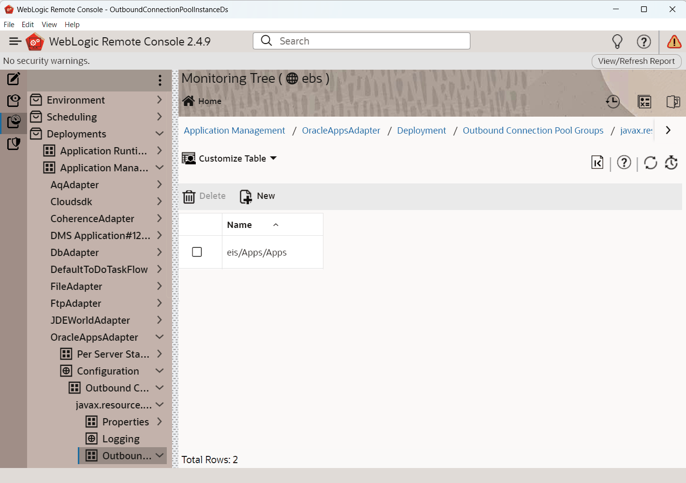Follow Outbound Connection Pool Groups breadcrumb
Screen dimensions: 686x483
pyautogui.click(x=533, y=131)
